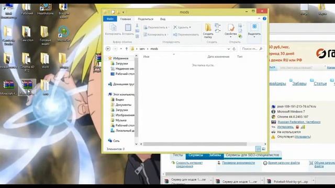Viewport: 335px width, 188px height.
Task: Open the Удалить dropdown arrow
Action: (190, 28)
